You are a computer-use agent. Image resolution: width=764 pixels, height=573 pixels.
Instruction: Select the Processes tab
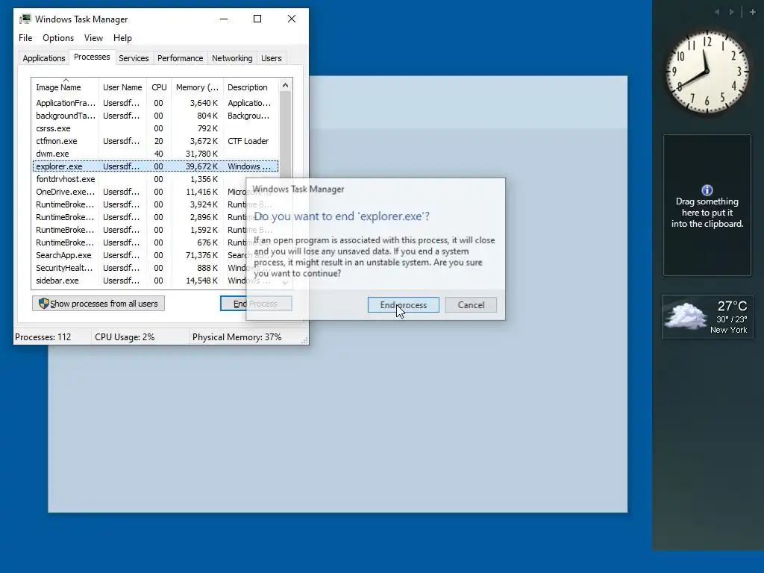click(92, 57)
